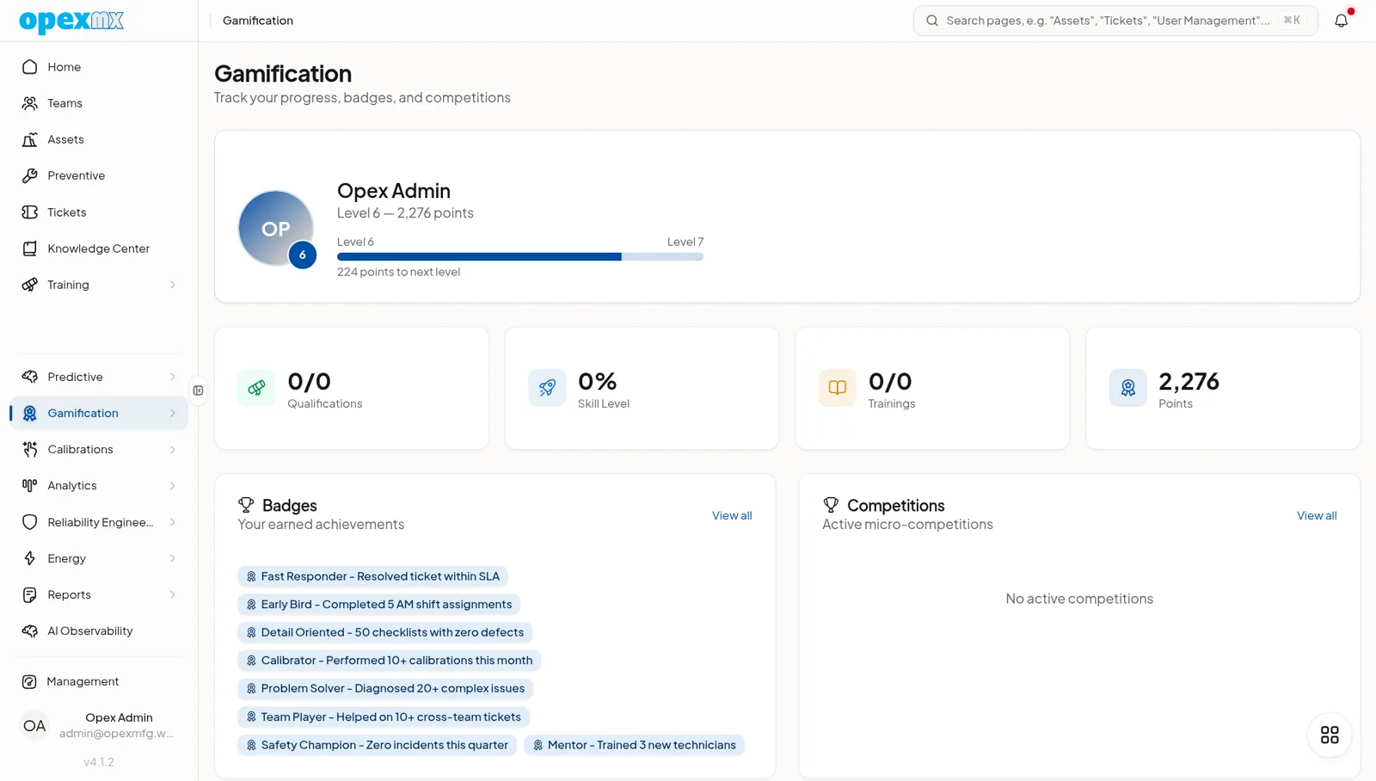Open the Management menu item

tap(99, 681)
